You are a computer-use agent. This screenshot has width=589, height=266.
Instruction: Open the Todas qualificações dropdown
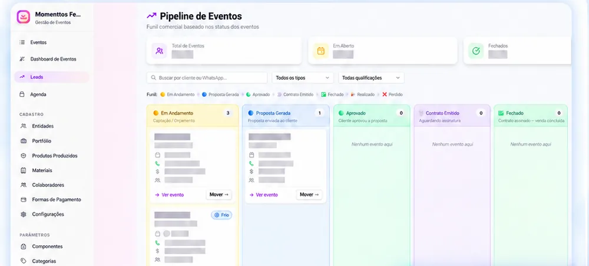(371, 78)
